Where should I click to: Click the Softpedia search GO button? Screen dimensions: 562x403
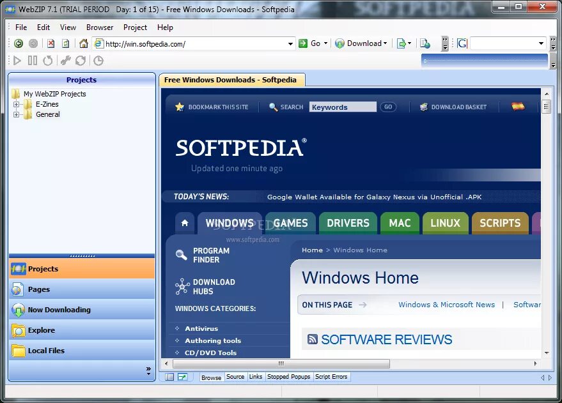coord(388,107)
